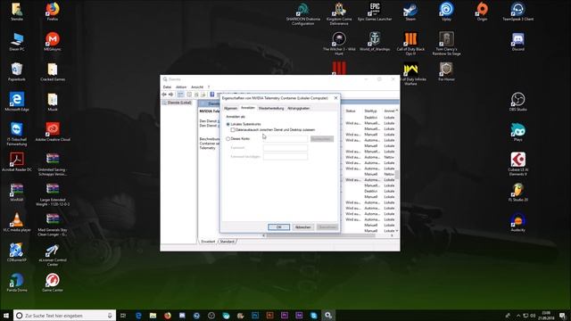Viewport: 571px width, 321px height.
Task: Check Datenaustausch zwischen Dienst und Desktop zulassen
Action: [x=233, y=130]
